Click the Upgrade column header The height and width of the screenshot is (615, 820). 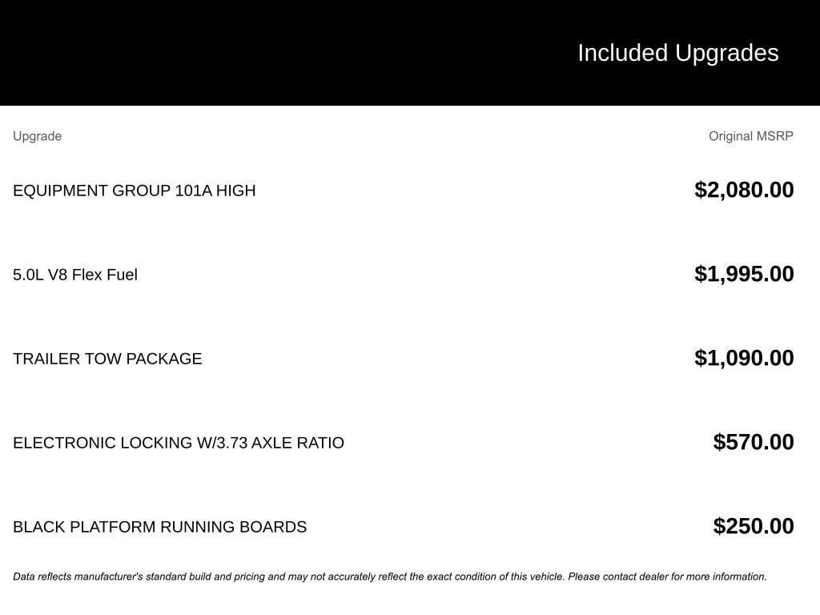[37, 136]
